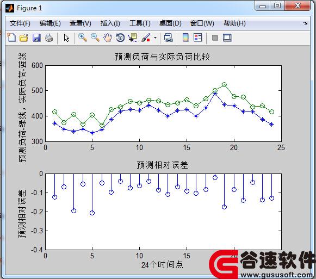Click the Link Plot icon
Screen dimensions: 316x279
(168, 38)
